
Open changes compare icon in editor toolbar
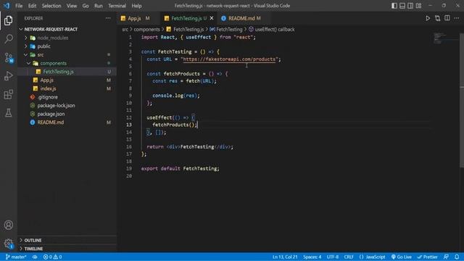coord(437,18)
